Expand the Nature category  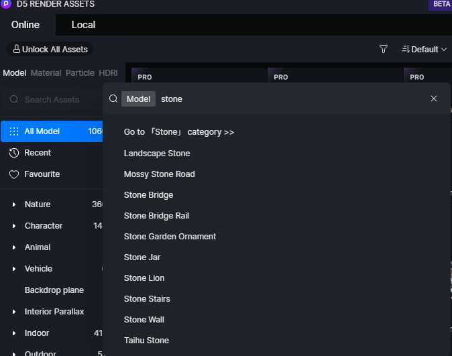pyautogui.click(x=14, y=204)
